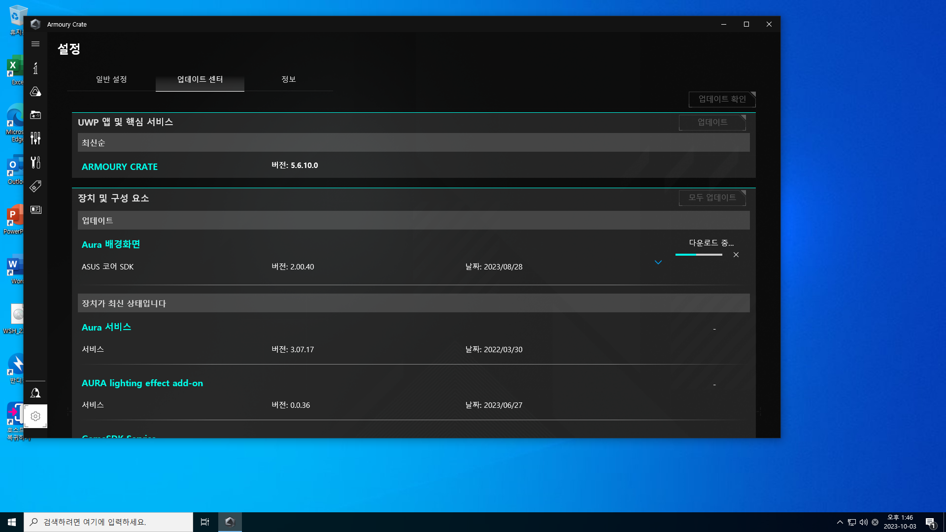Open the News icon in sidebar
This screenshot has width=946, height=532.
click(35, 209)
